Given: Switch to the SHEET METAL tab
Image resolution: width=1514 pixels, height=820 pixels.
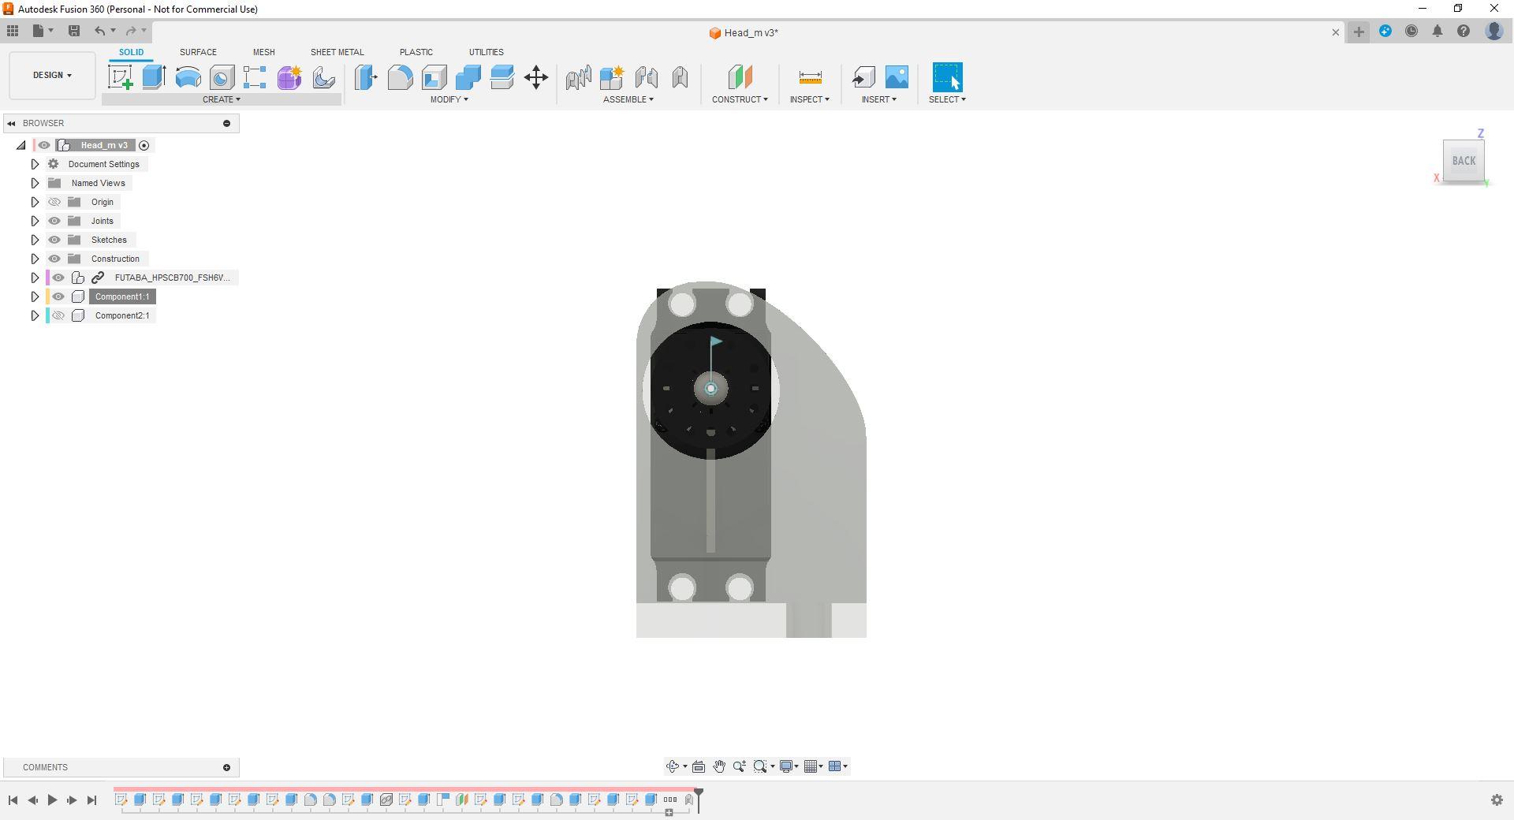Looking at the screenshot, I should click(x=337, y=52).
